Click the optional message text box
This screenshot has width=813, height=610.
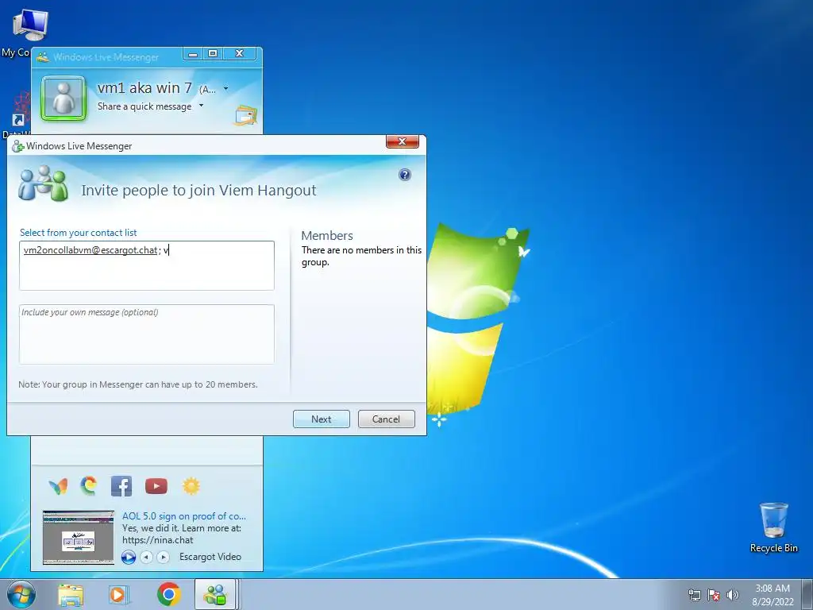[147, 334]
